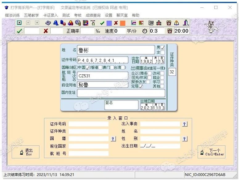Open the 聊天室 menu
239x180 pixels.
pyautogui.click(x=122, y=15)
